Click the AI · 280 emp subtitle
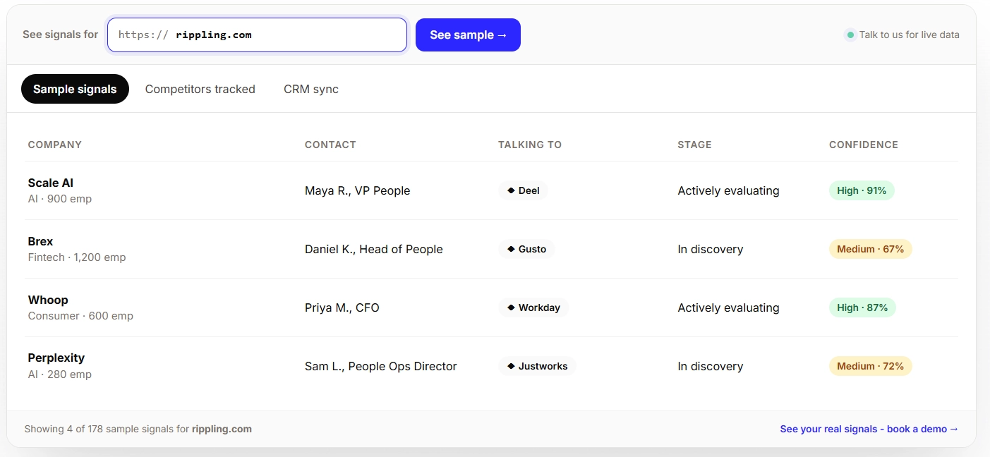 [x=60, y=374]
